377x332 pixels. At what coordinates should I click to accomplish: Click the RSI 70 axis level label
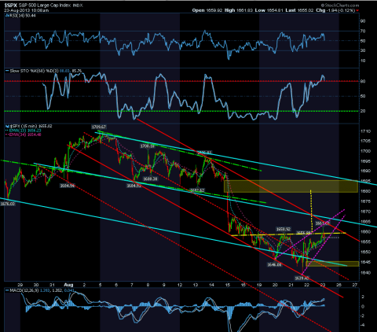(363, 31)
